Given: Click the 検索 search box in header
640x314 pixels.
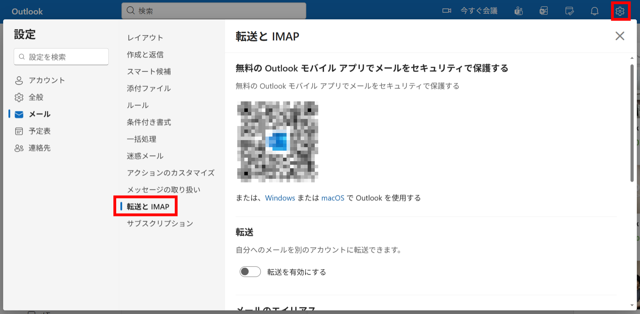Looking at the screenshot, I should [214, 11].
